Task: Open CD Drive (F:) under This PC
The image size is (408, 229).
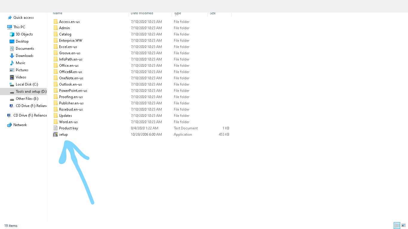Action: click(31, 106)
